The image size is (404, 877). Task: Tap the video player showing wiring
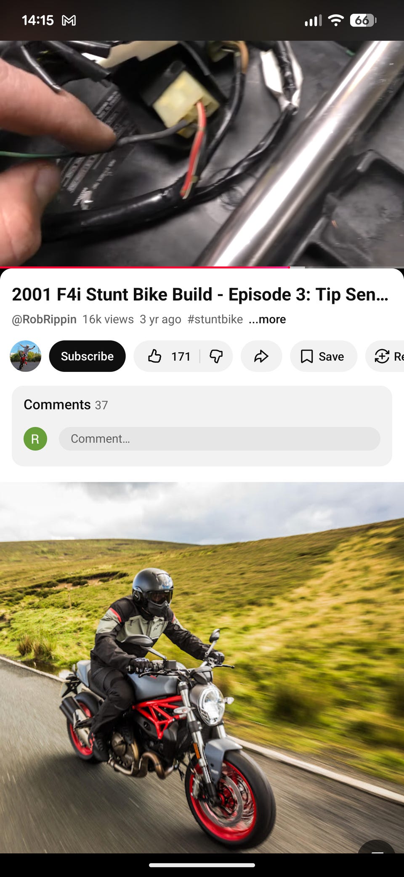(202, 153)
